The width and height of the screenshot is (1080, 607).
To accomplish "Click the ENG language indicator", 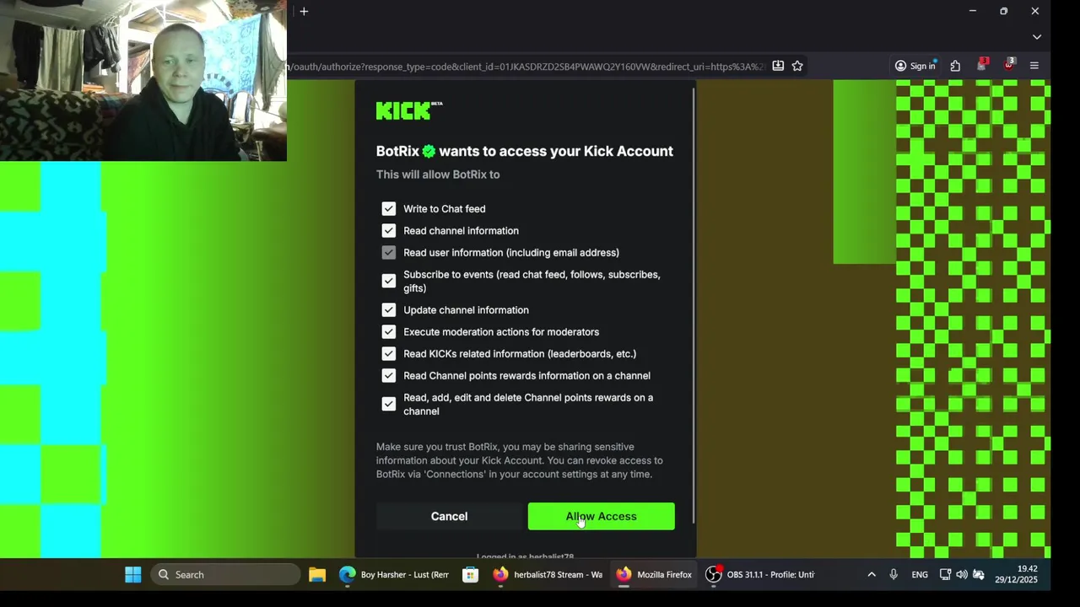I will (920, 574).
